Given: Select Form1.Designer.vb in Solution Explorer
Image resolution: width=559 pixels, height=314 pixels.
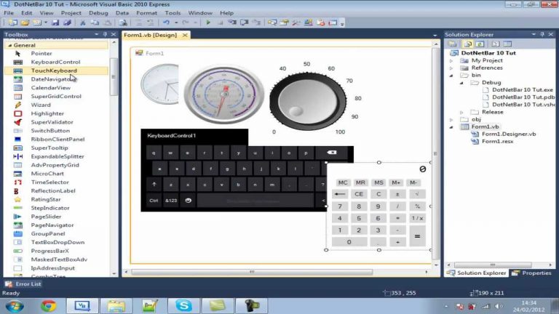Looking at the screenshot, I should click(508, 134).
